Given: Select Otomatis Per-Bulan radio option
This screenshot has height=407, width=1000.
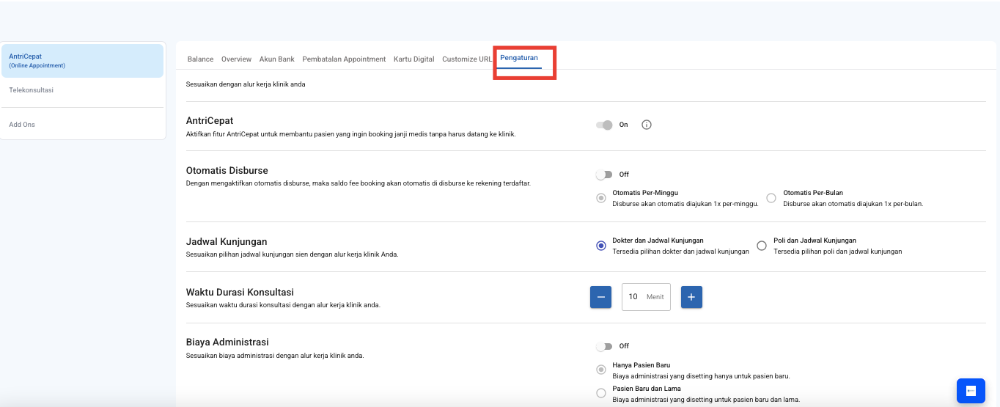Looking at the screenshot, I should click(771, 198).
